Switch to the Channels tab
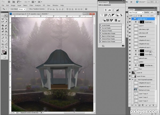160x115 pixels. pyautogui.click(x=139, y=10)
